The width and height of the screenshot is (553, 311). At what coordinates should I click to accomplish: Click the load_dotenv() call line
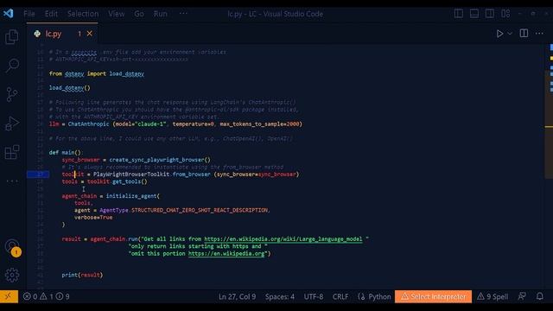[70, 88]
